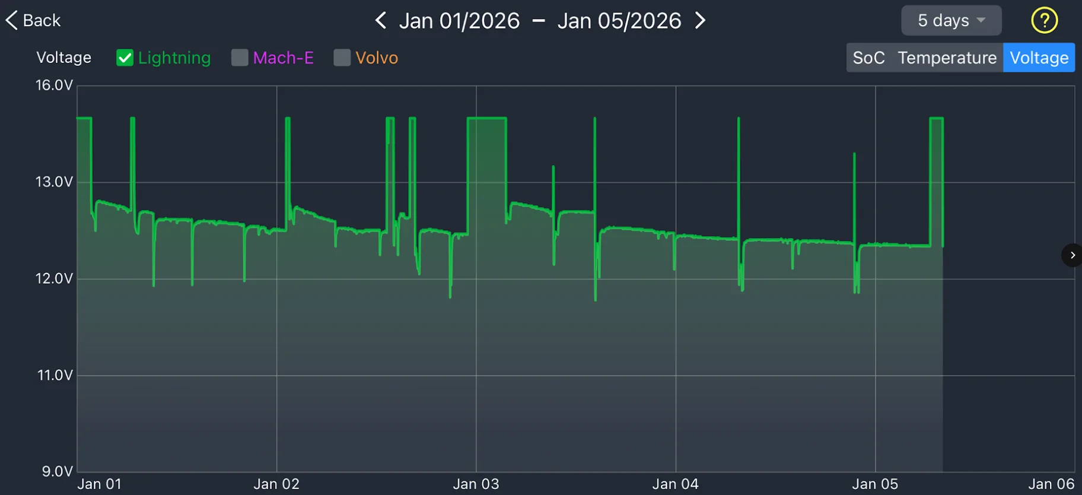The height and width of the screenshot is (495, 1082).
Task: Enable the Mach-E vehicle checkbox
Action: (240, 58)
